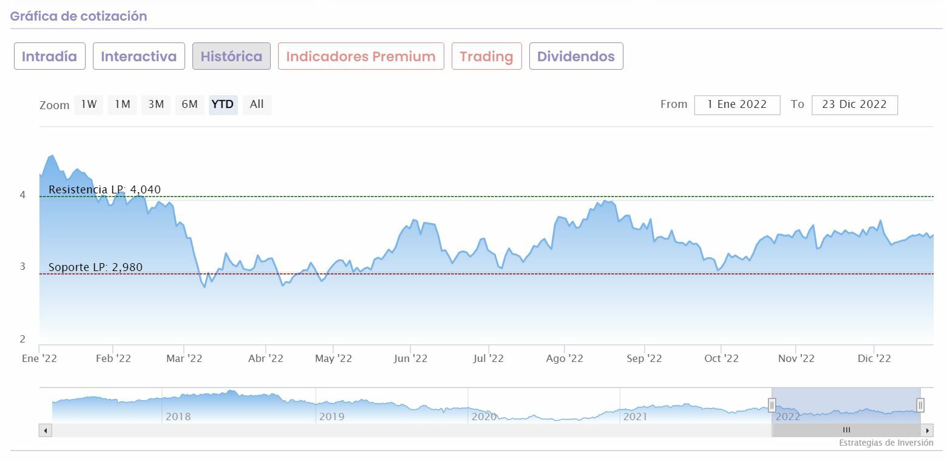The height and width of the screenshot is (462, 947).
Task: Open the Interactiva chart tab
Action: point(138,56)
